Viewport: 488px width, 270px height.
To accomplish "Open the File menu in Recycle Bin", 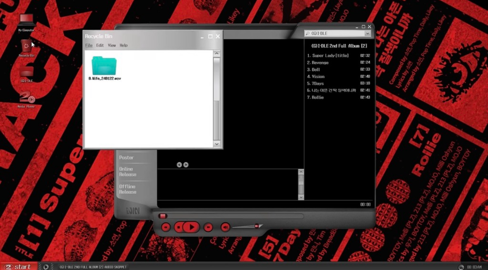I will [x=89, y=45].
